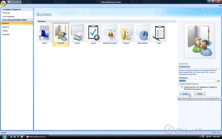222x139 pixels.
Task: Open the Help icon at top right
Action: point(220,6)
